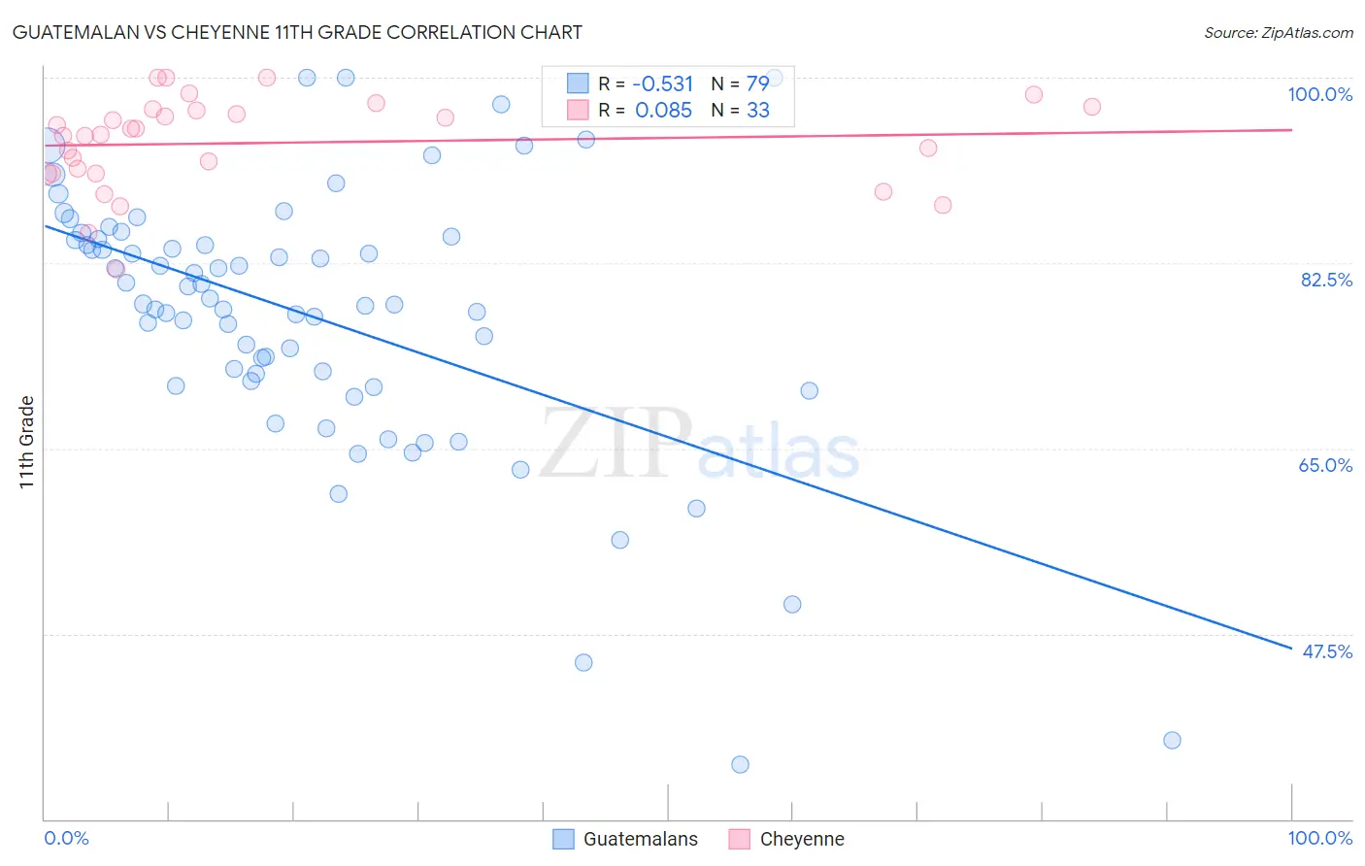This screenshot has width=1365, height=866.
Task: Click the 0.0% x-axis label
Action: coord(67,838)
